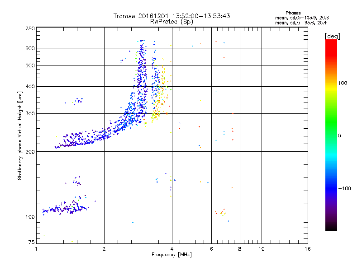Screen dimensions: 362x271
Task: Click the y-axis tick label '300'
Action: (30, 114)
